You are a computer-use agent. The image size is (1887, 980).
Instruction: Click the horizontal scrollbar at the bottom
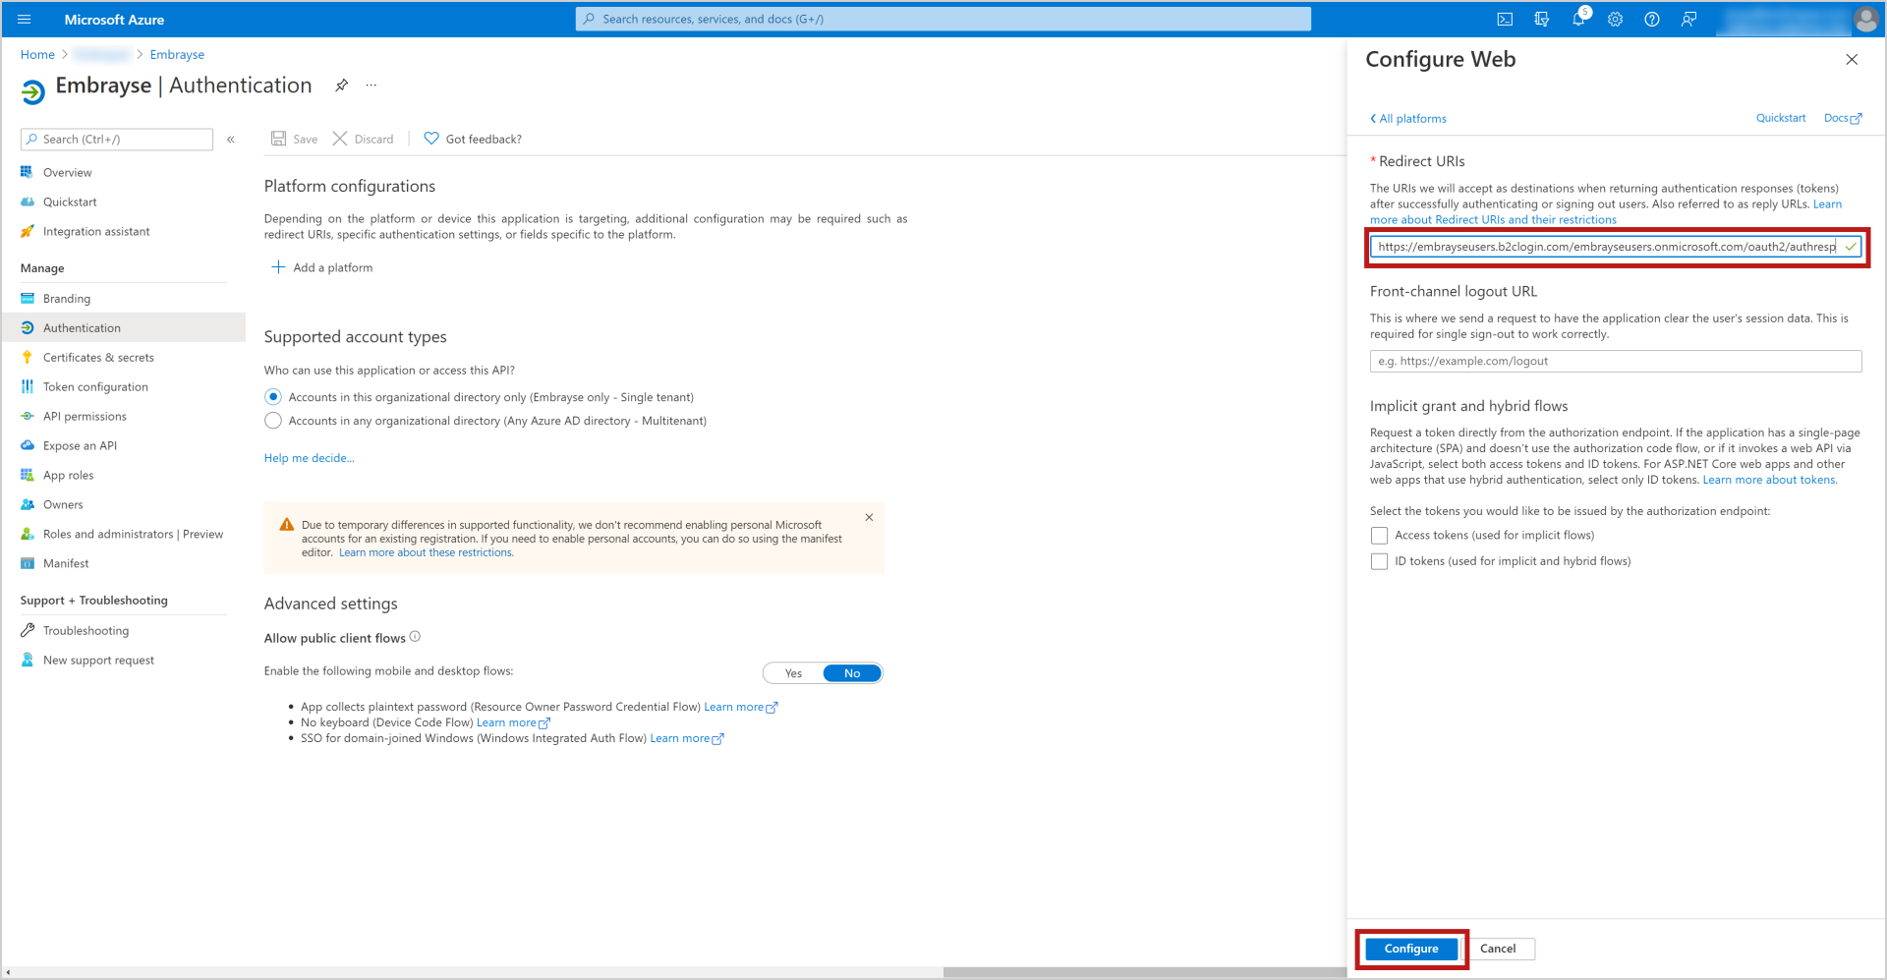(1145, 972)
